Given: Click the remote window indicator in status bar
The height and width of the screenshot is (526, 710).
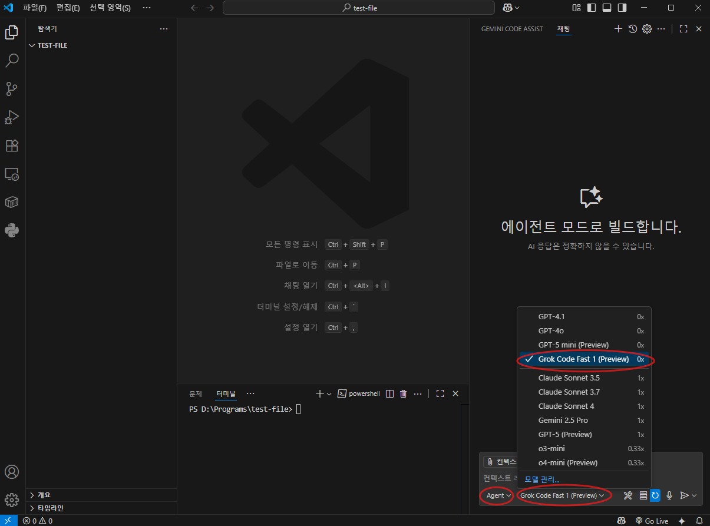Looking at the screenshot, I should pyautogui.click(x=8, y=521).
